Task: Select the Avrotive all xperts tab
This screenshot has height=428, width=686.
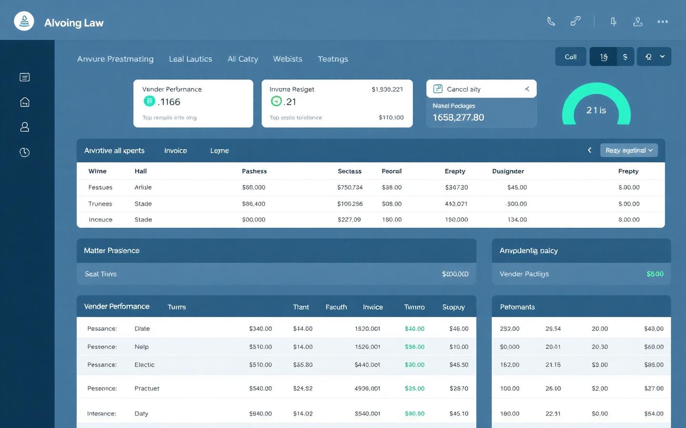Action: coord(114,151)
